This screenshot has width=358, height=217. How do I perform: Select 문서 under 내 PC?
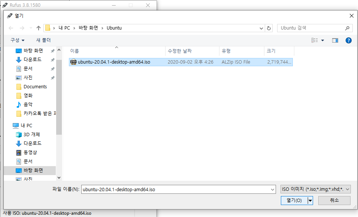tap(28, 161)
